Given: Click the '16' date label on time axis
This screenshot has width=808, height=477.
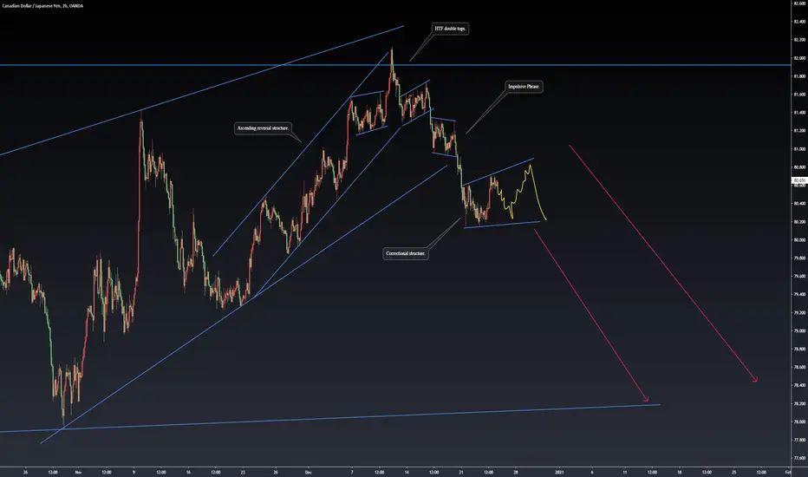Looking at the screenshot, I should click(x=188, y=472).
